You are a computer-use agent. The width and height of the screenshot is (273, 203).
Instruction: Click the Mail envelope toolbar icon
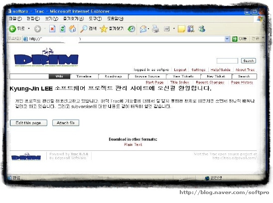[x=143, y=29]
